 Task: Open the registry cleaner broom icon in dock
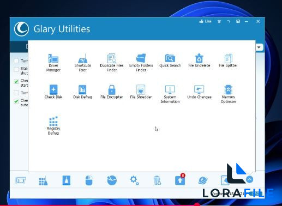pos(43,180)
